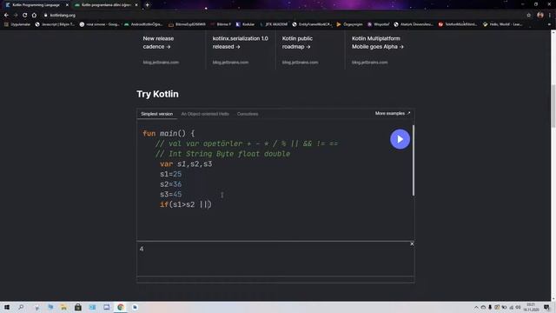Click the page vertical scrollbar thumb
Image resolution: width=556 pixels, height=313 pixels.
point(553,106)
